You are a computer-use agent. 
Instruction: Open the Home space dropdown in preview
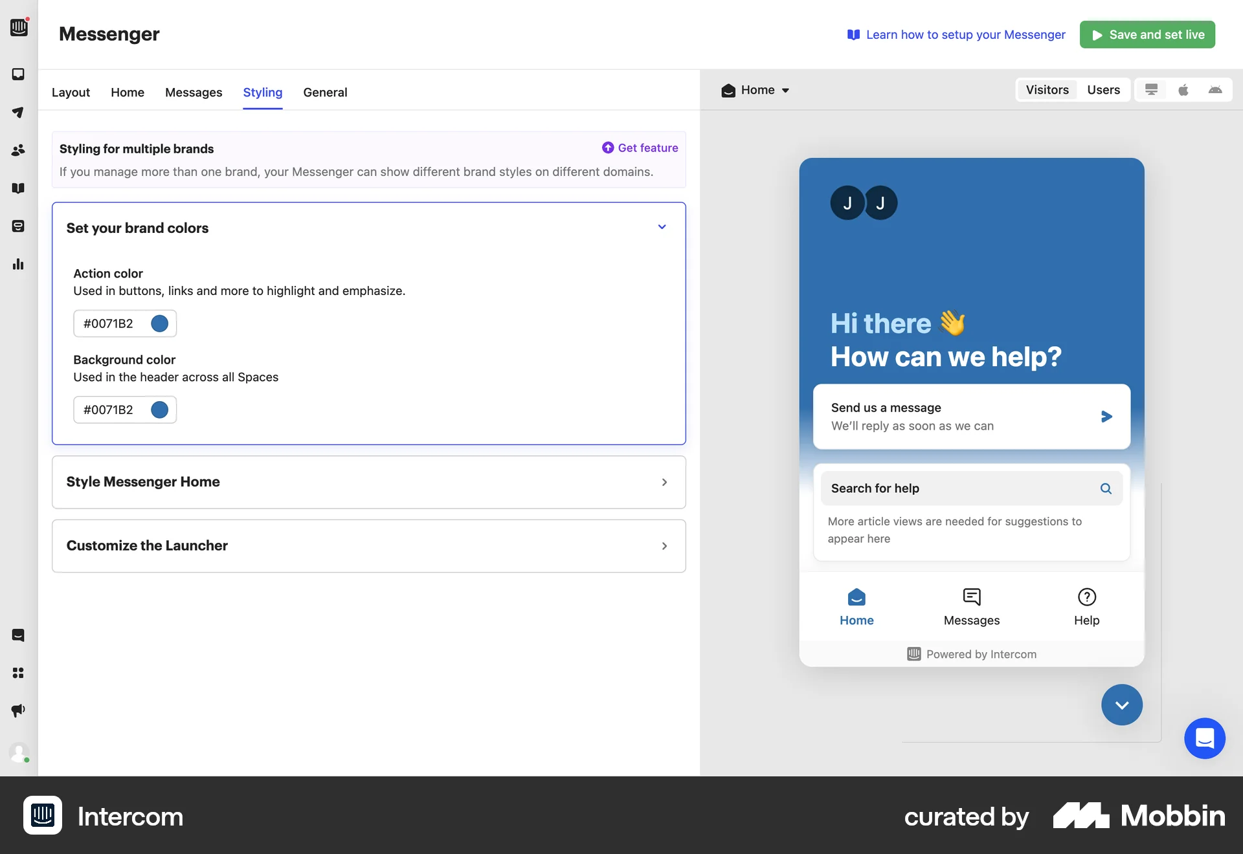755,90
